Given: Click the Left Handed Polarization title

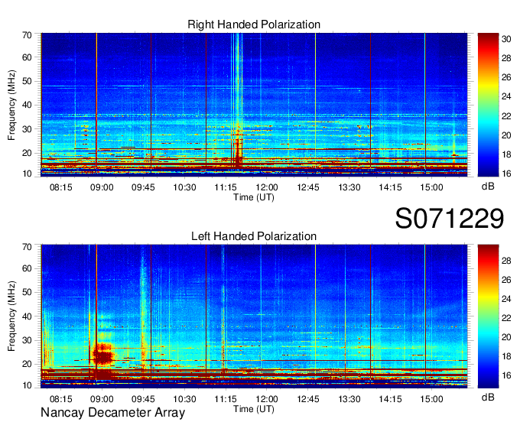Looking at the screenshot, I should tap(254, 236).
